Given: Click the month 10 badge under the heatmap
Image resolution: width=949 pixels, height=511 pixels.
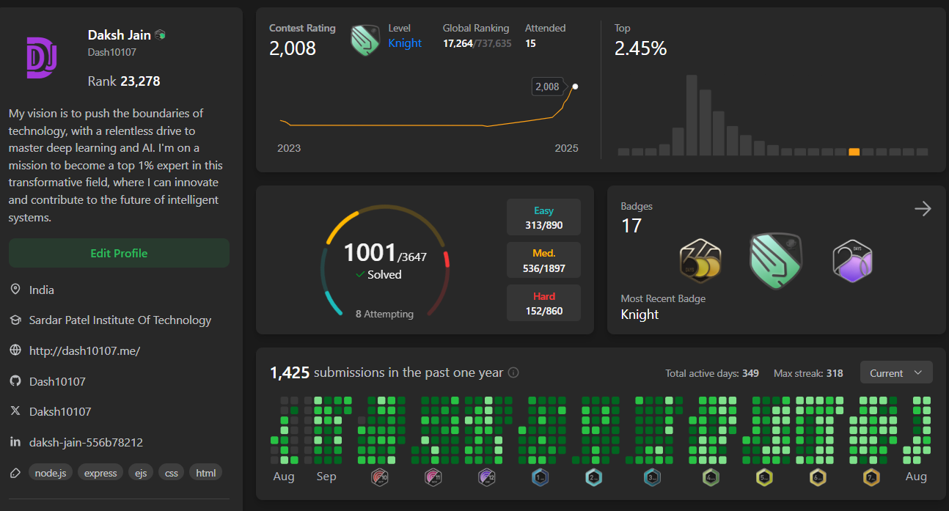Looking at the screenshot, I should pyautogui.click(x=380, y=477).
